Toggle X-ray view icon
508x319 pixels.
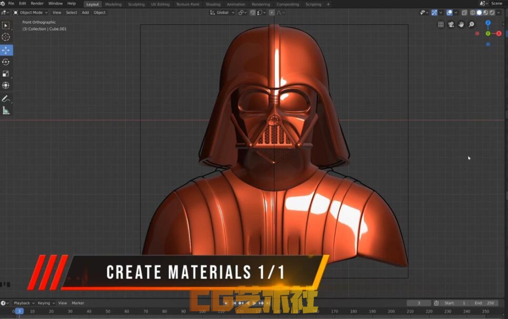coord(464,13)
